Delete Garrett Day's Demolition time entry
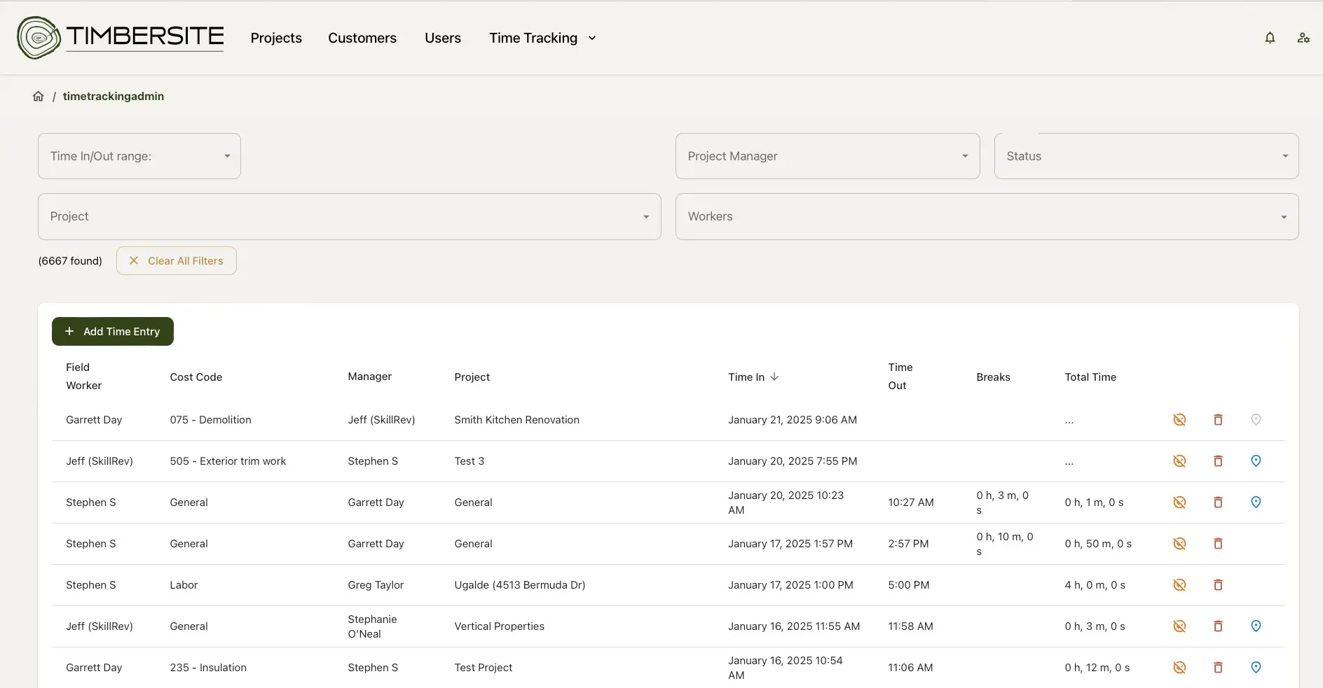This screenshot has height=688, width=1323. pyautogui.click(x=1218, y=420)
